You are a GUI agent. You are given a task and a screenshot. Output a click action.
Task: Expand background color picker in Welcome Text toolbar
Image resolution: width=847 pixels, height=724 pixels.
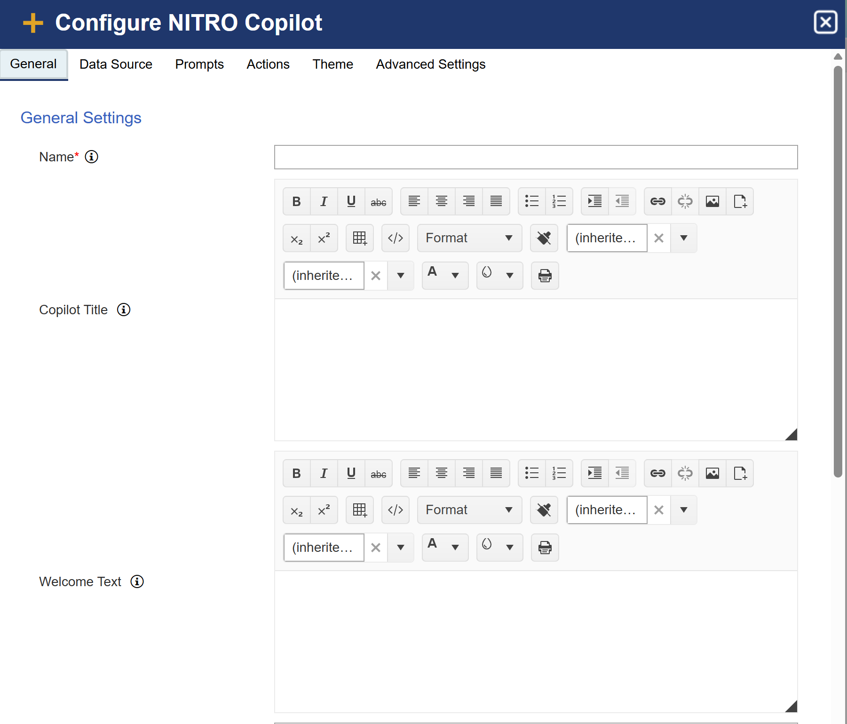tap(509, 548)
